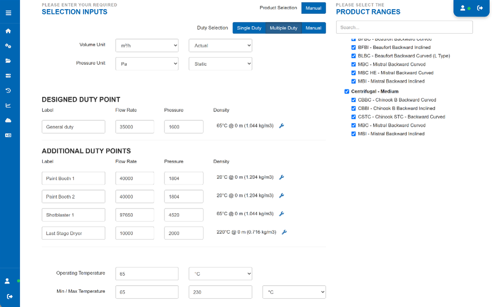Edit density of Shotblaster 1 with wrench
The width and height of the screenshot is (492, 307).
point(282,214)
